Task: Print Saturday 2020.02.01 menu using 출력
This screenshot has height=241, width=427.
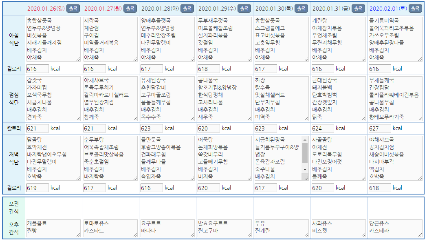Action: pos(415,9)
